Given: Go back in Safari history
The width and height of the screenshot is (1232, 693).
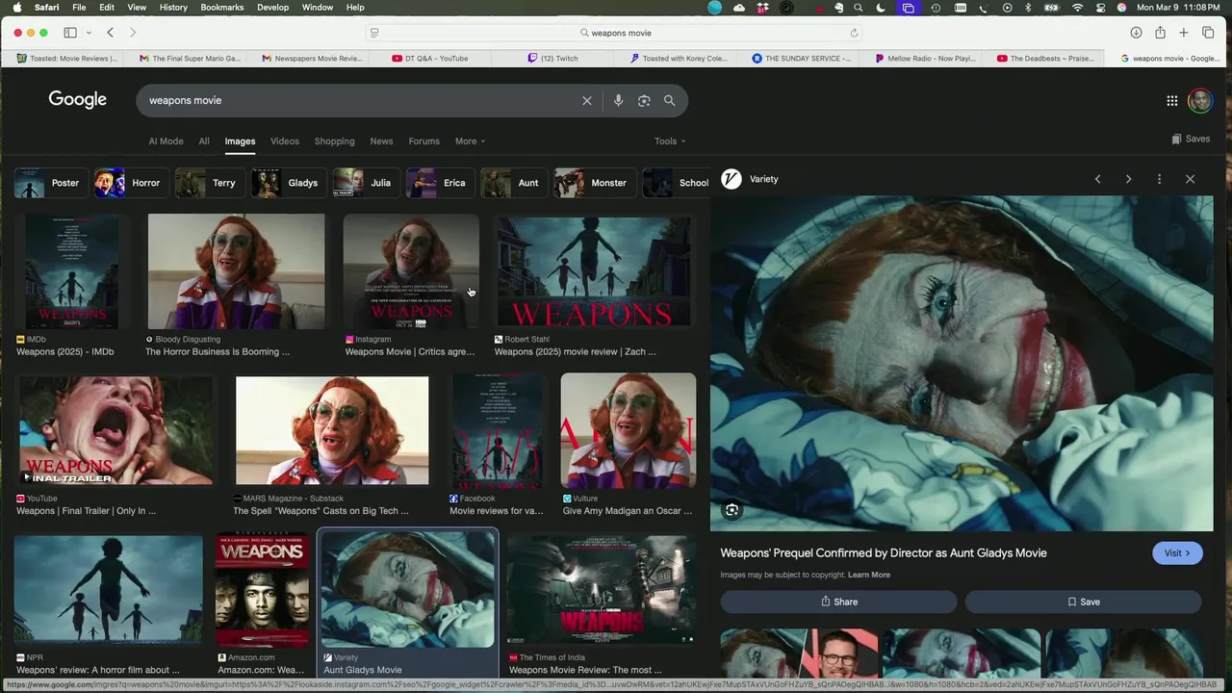Looking at the screenshot, I should [110, 33].
